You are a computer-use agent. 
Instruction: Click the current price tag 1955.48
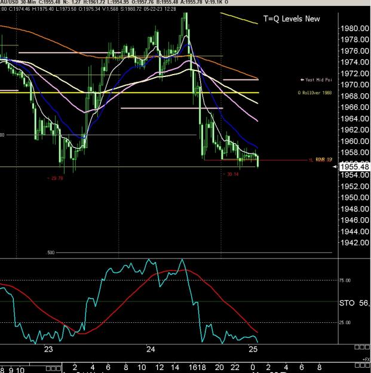pyautogui.click(x=354, y=167)
